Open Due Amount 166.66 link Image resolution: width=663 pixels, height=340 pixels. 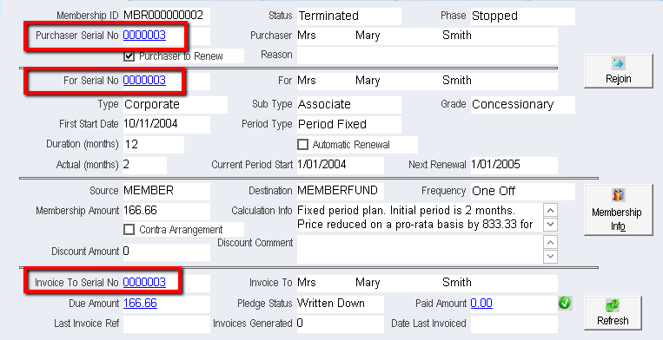[x=140, y=303]
